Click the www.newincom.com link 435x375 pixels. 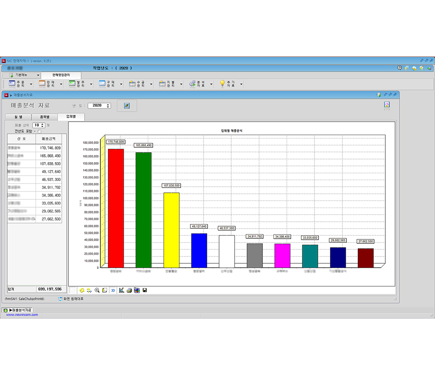(22, 315)
